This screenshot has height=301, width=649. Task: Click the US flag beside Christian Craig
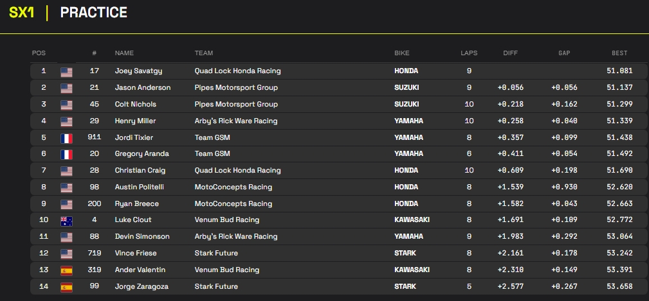pyautogui.click(x=66, y=171)
